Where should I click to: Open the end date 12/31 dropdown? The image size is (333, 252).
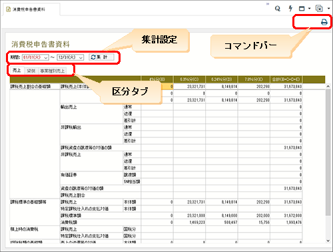(81, 57)
